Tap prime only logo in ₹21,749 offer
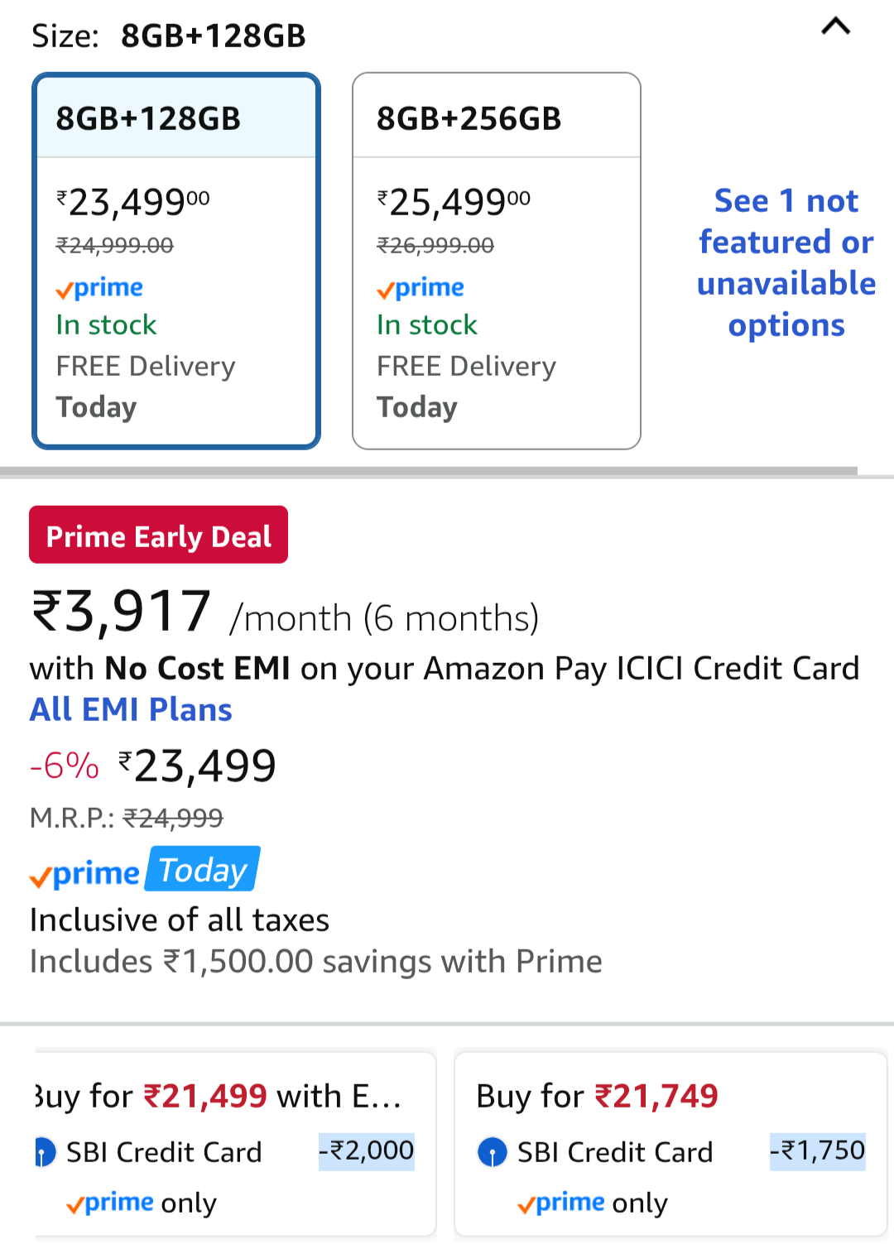894x1244 pixels. coord(561,1203)
